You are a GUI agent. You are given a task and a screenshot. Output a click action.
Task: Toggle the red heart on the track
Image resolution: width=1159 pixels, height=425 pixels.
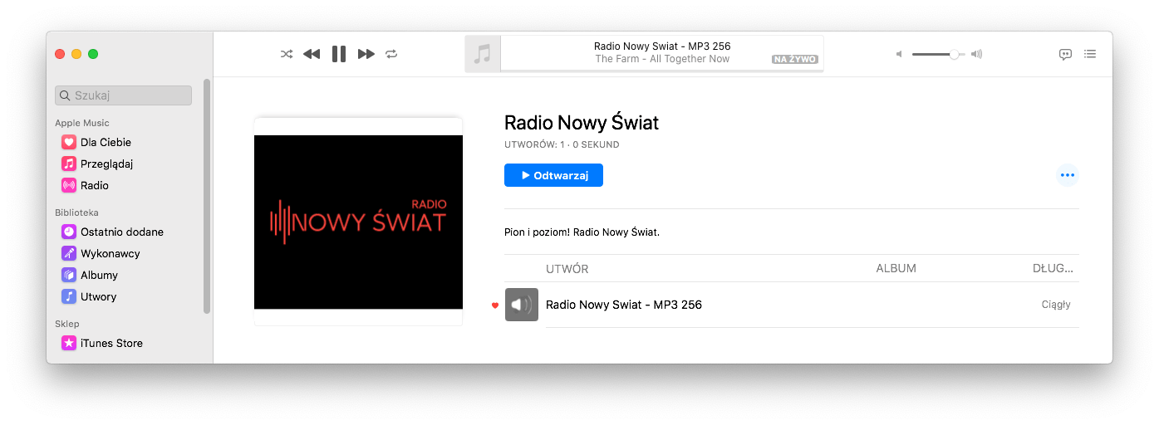(495, 305)
